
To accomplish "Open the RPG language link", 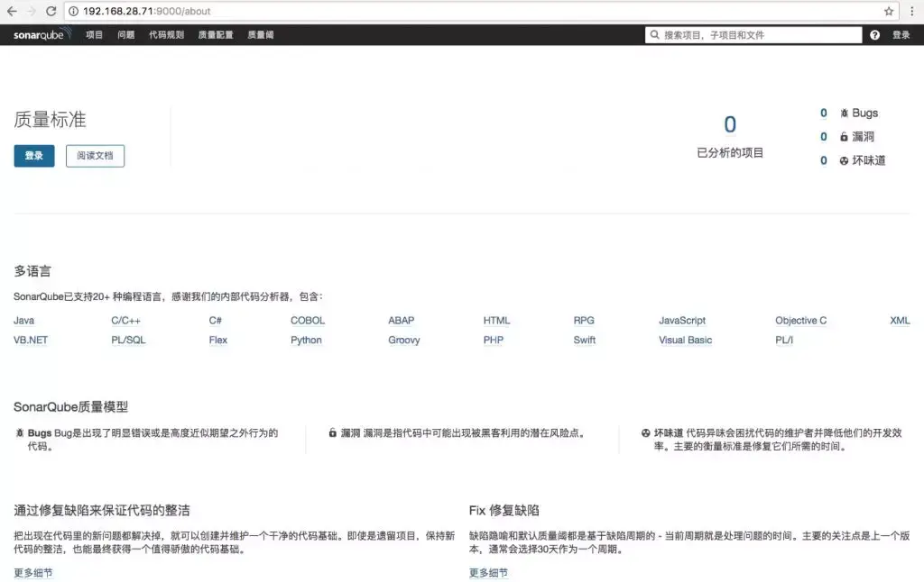I will (x=584, y=321).
